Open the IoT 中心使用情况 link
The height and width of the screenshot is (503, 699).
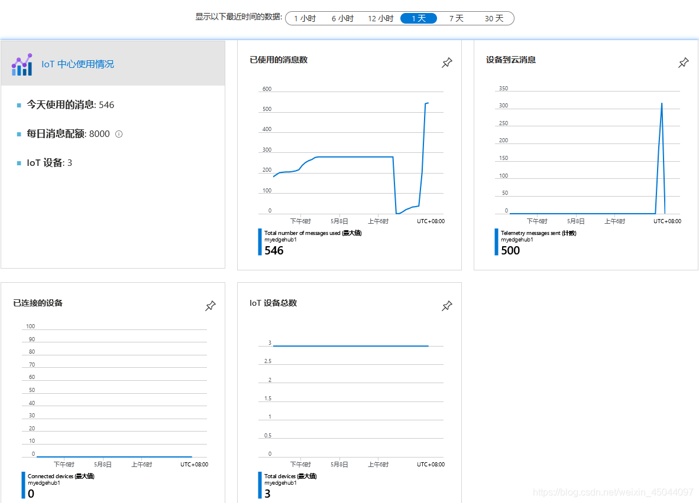pos(77,64)
